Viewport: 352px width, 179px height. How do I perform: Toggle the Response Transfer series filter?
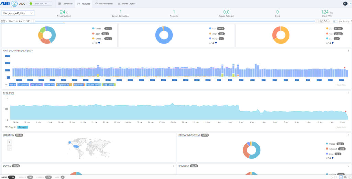coord(64,85)
